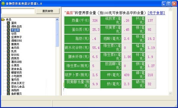Click the 乳类 category icon

[8, 51]
